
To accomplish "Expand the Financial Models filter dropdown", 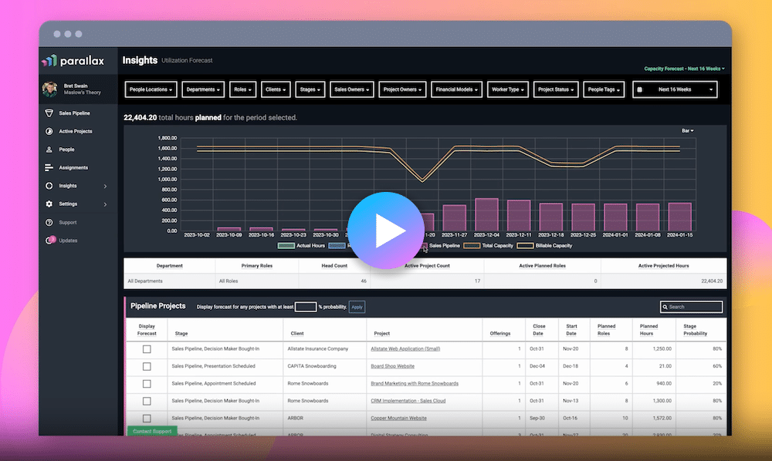I will tap(456, 89).
